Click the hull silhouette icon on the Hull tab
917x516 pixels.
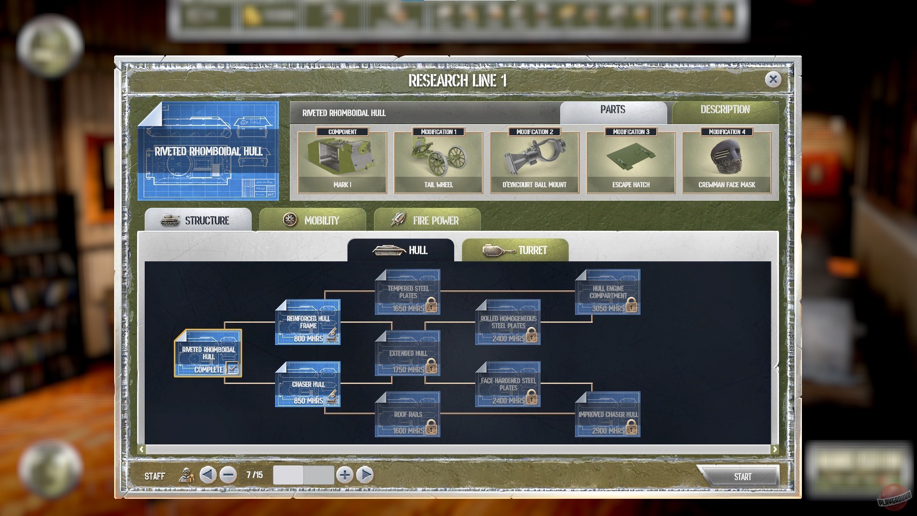tap(388, 249)
